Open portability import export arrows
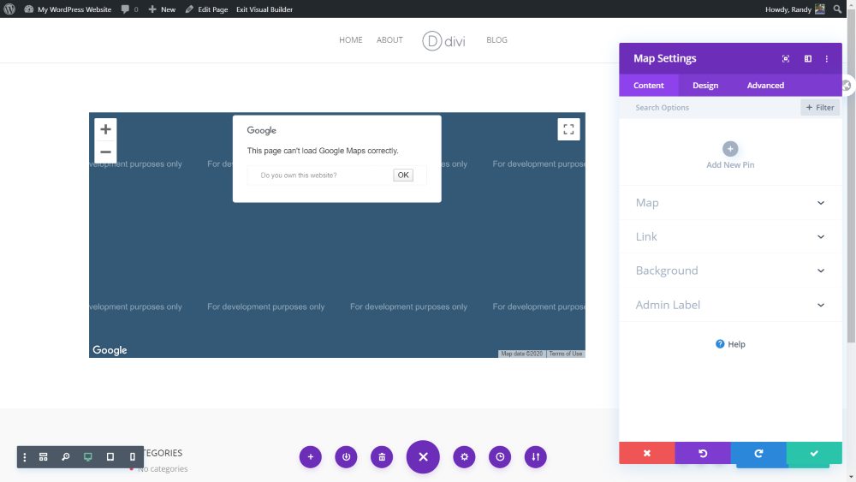The image size is (856, 482). 536,457
